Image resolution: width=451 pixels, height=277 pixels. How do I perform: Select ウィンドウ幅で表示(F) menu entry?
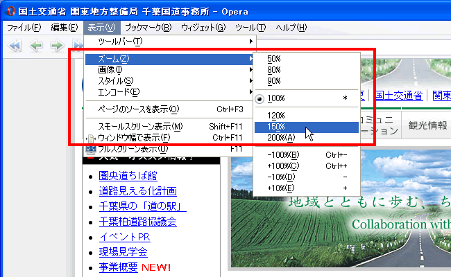169,138
